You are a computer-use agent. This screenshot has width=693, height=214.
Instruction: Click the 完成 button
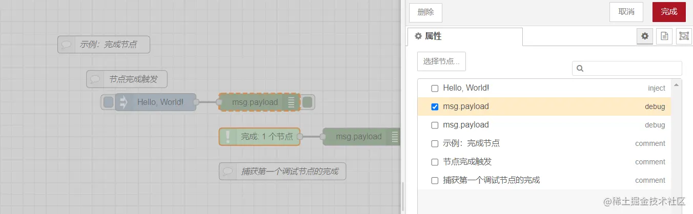click(669, 12)
